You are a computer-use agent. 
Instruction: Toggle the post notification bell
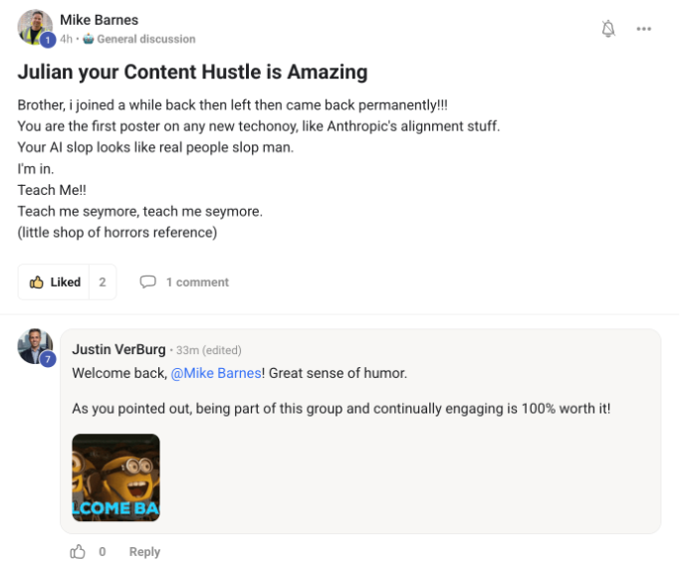[608, 29]
